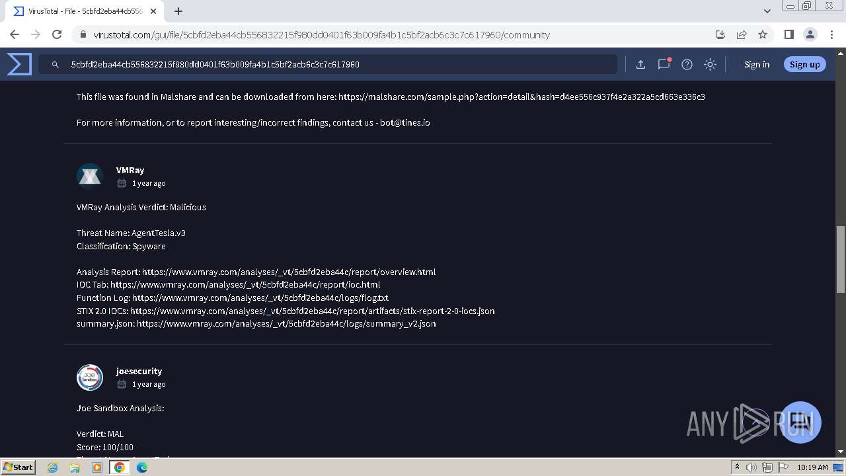
Task: Click the 'Classification: Spyware' text
Action: coord(121,246)
